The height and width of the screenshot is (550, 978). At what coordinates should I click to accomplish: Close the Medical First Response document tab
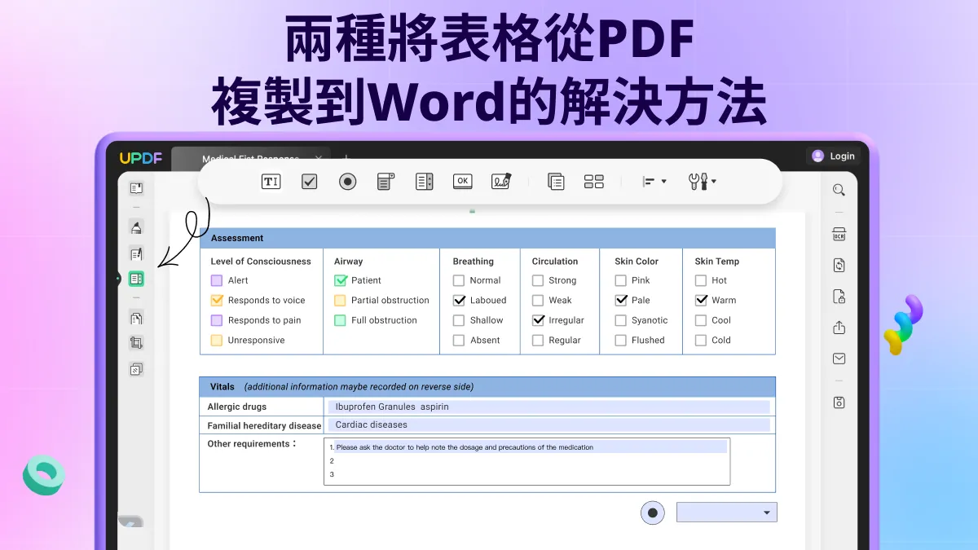319,158
